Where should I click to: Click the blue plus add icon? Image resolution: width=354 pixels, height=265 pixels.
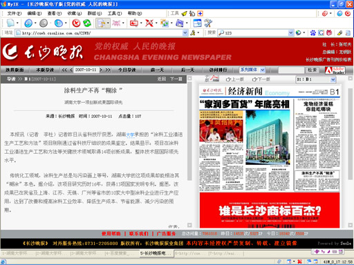pos(200,13)
